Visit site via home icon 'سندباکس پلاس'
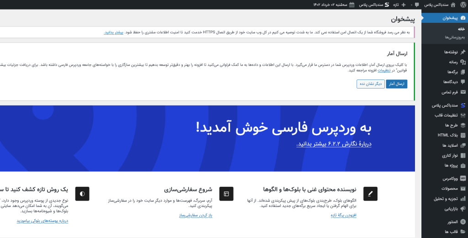468x238 pixels. [x=440, y=5]
